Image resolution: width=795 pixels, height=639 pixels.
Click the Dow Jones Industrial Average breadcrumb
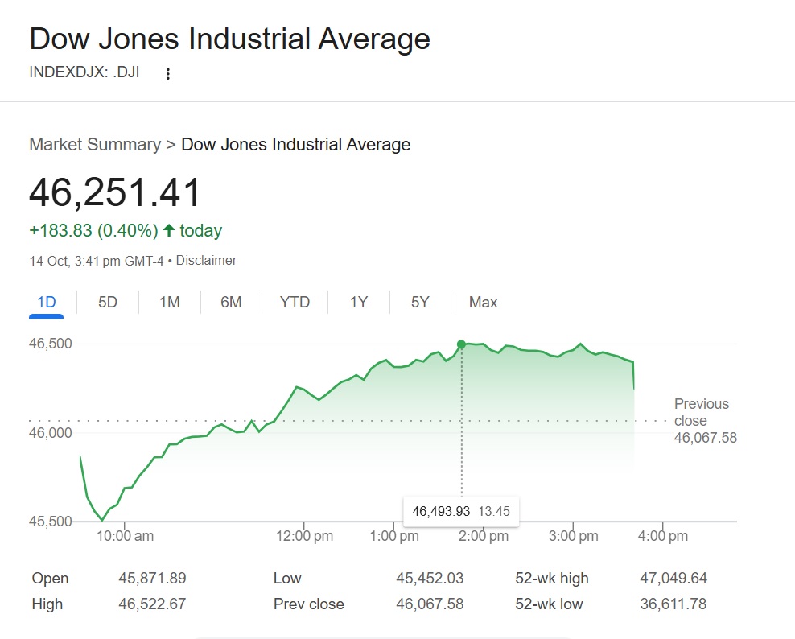click(x=295, y=144)
